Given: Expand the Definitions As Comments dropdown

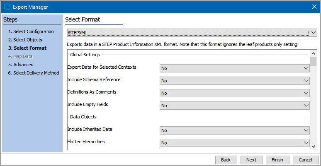Looking at the screenshot, I should pyautogui.click(x=235, y=93).
